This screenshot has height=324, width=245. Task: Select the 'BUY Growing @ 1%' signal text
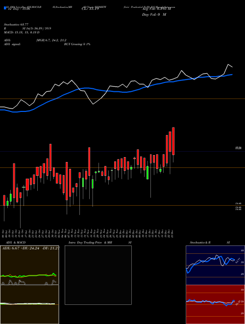[77, 44]
